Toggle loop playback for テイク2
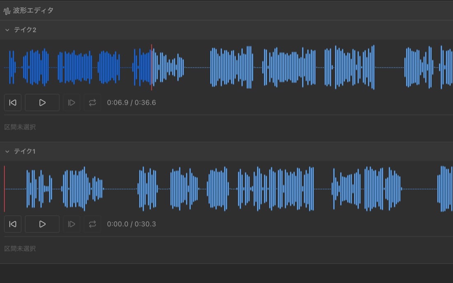This screenshot has height=283, width=453. click(x=92, y=103)
